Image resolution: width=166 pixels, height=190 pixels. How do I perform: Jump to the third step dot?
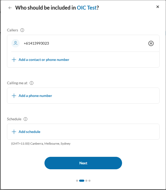[x=86, y=181]
